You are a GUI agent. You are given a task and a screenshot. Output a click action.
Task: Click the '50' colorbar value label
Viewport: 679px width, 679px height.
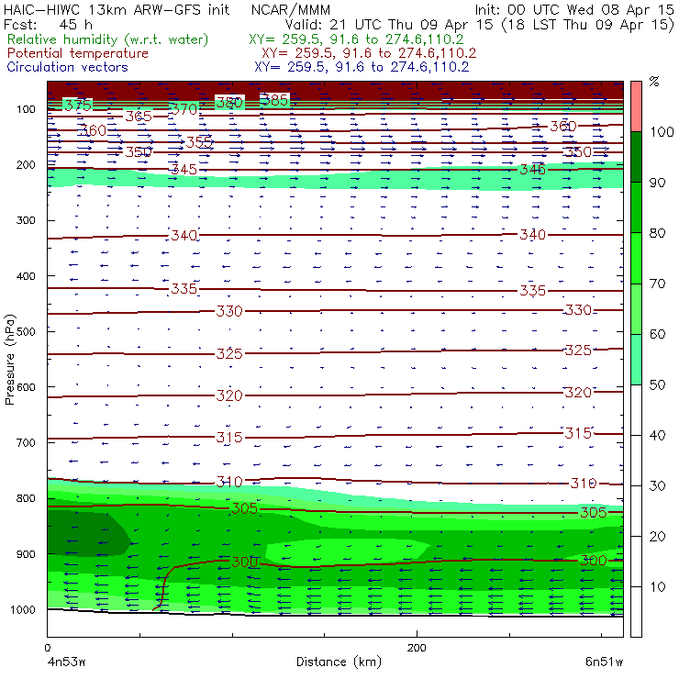coord(657,385)
